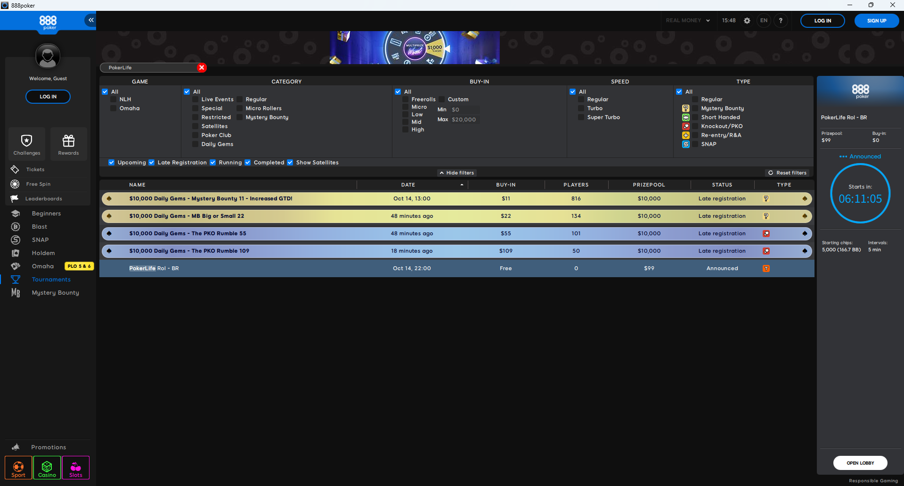Open the Casino dice icon
Viewport: 904px width, 486px height.
[47, 468]
